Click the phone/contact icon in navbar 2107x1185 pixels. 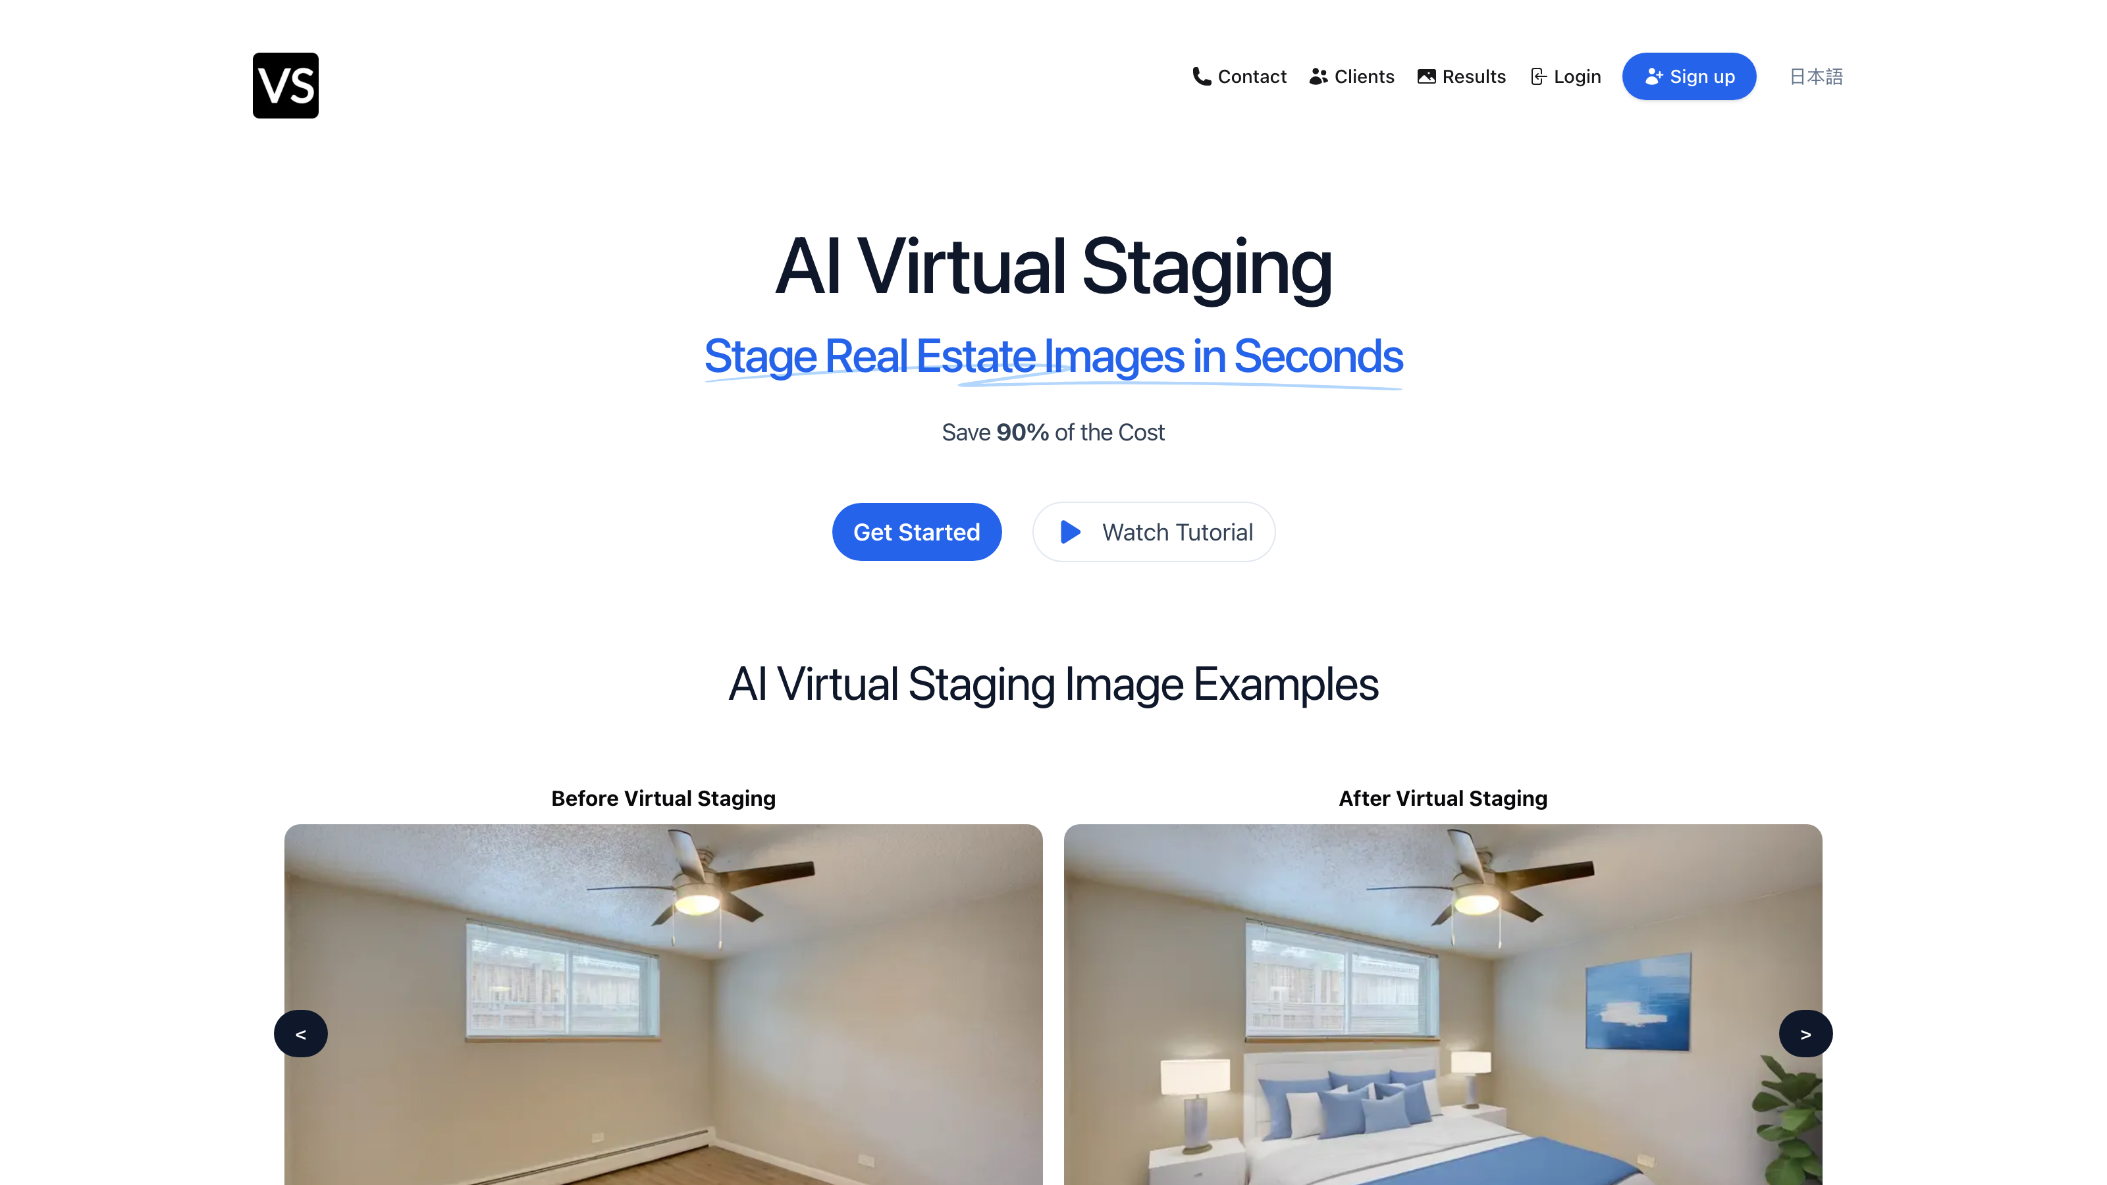tap(1200, 76)
